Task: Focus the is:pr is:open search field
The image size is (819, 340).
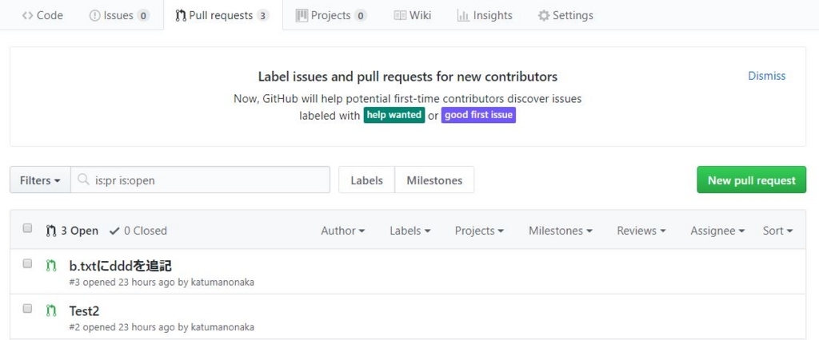Action: pos(208,180)
